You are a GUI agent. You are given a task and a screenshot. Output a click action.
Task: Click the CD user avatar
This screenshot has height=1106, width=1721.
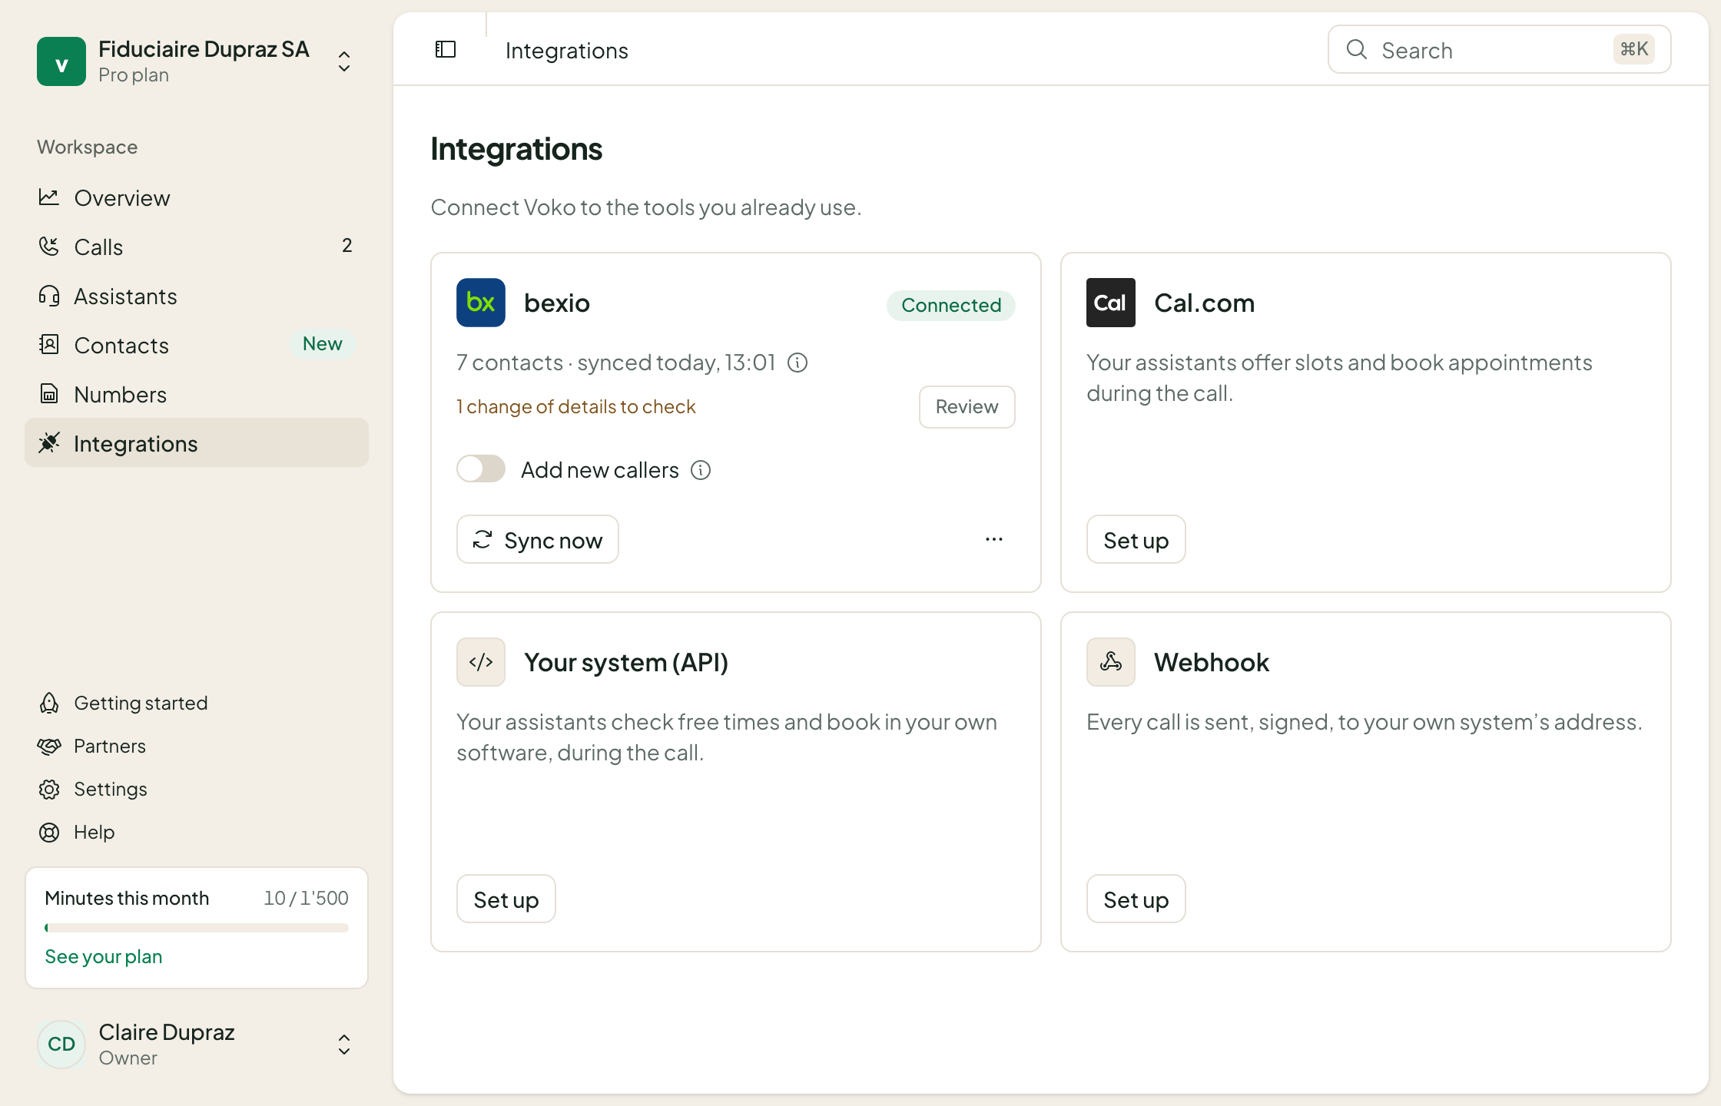click(61, 1045)
